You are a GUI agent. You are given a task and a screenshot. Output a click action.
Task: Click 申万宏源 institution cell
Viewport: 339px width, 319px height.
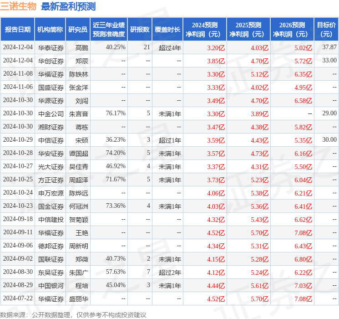[x=51, y=193]
